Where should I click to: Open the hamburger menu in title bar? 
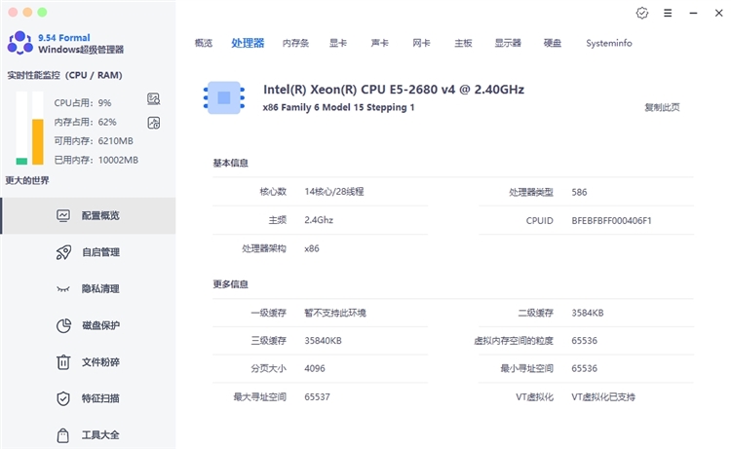pyautogui.click(x=668, y=13)
